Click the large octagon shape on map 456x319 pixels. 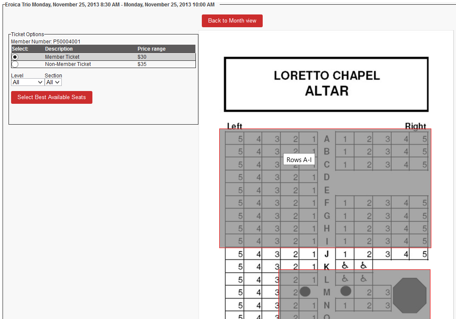pos(409,296)
